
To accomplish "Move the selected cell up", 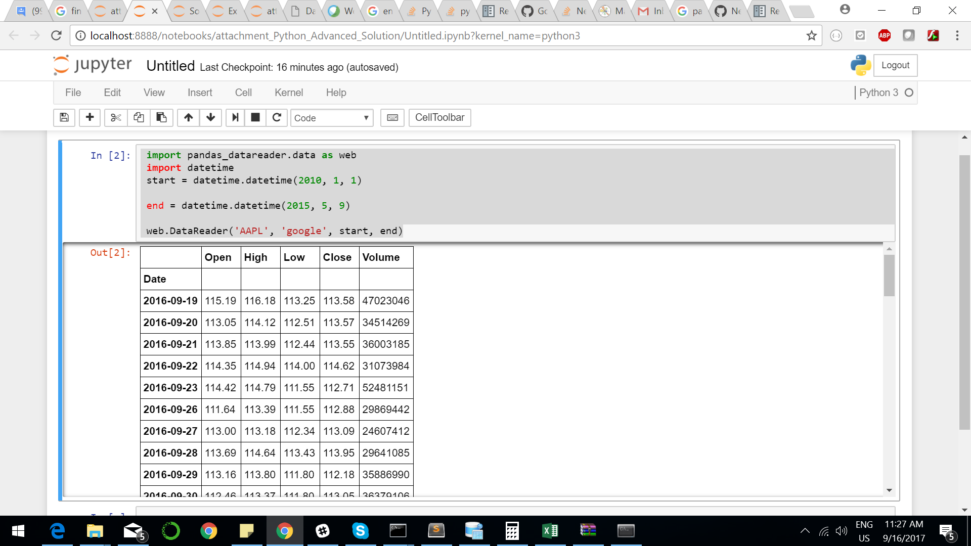I will coord(188,117).
